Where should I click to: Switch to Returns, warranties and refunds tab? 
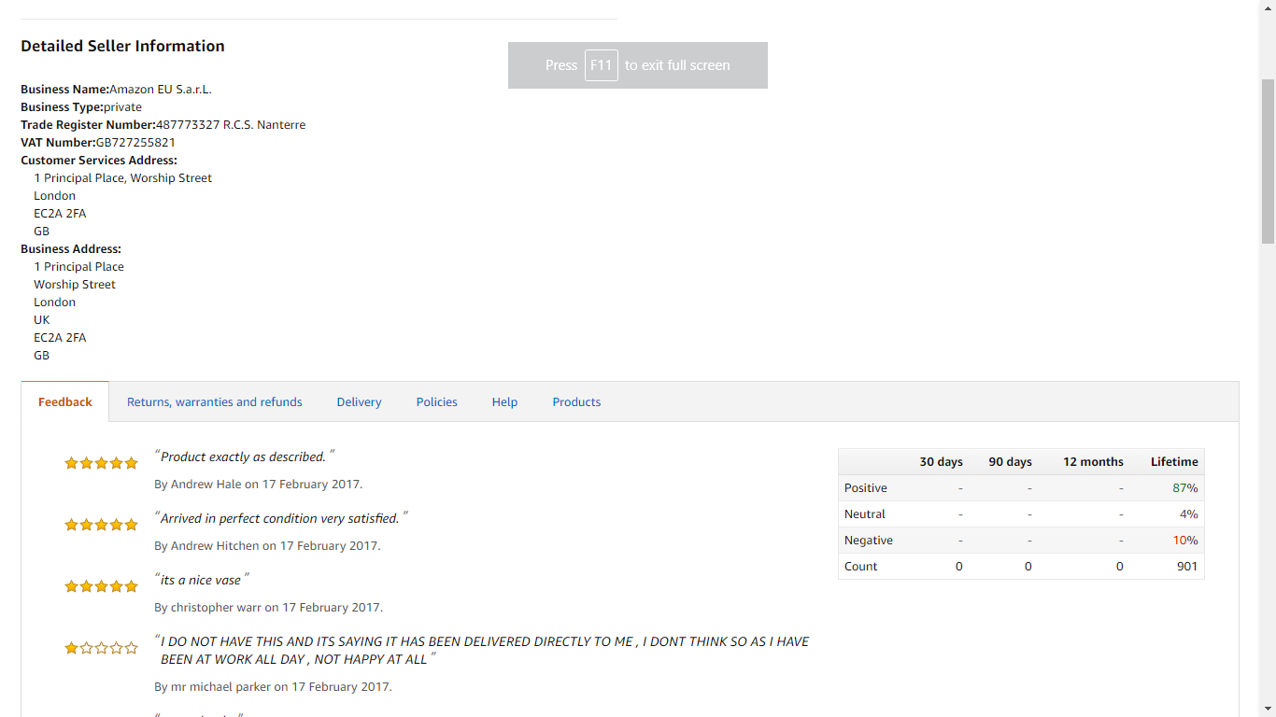click(x=215, y=402)
